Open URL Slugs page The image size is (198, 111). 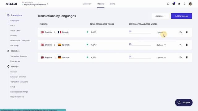(15, 46)
